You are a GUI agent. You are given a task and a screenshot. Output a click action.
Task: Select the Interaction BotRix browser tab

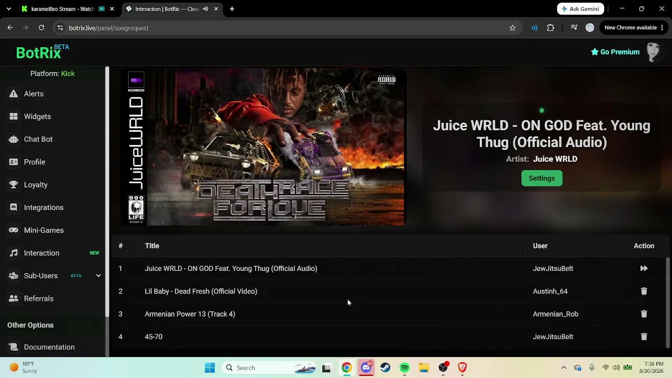click(167, 9)
